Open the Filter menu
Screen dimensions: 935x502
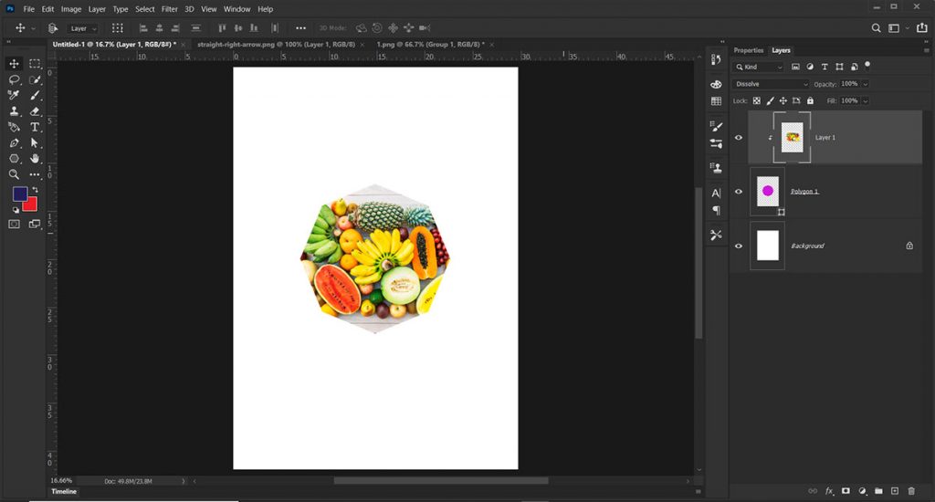[169, 9]
